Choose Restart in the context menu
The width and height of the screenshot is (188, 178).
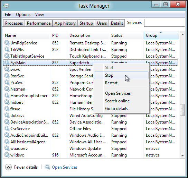pos(121,83)
